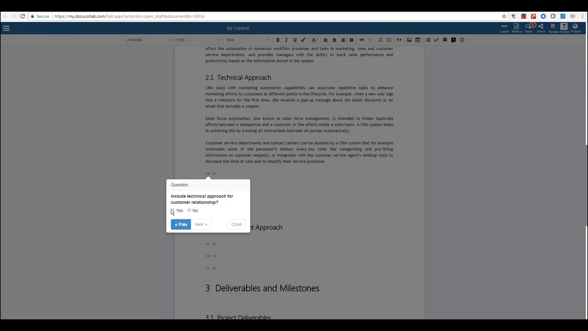The height and width of the screenshot is (331, 588).
Task: Apply block quote formatting
Action: coord(399,40)
